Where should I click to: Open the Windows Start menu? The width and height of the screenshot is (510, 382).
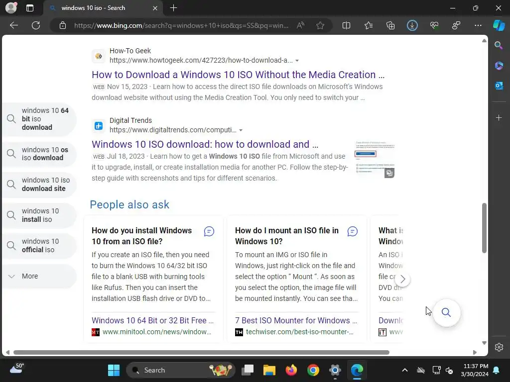point(114,370)
